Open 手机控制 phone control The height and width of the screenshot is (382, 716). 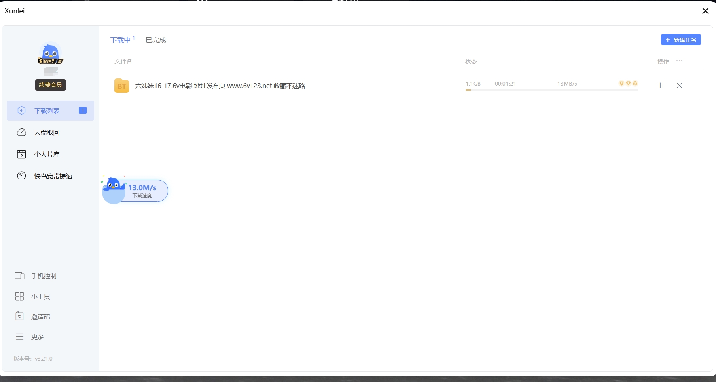pyautogui.click(x=44, y=276)
